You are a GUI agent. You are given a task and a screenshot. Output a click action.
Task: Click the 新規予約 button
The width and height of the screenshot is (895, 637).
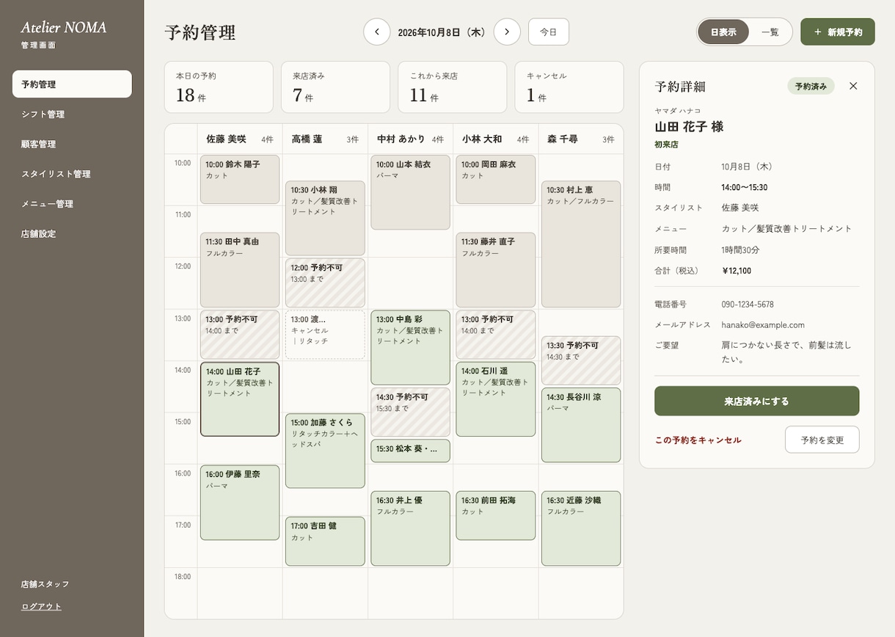coord(838,32)
